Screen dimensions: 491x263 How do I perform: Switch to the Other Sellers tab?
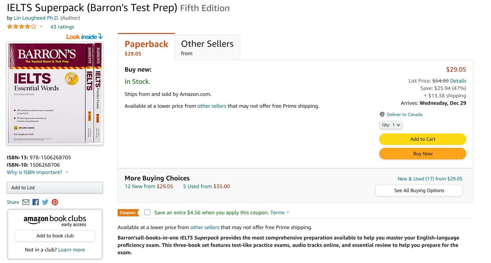point(207,44)
